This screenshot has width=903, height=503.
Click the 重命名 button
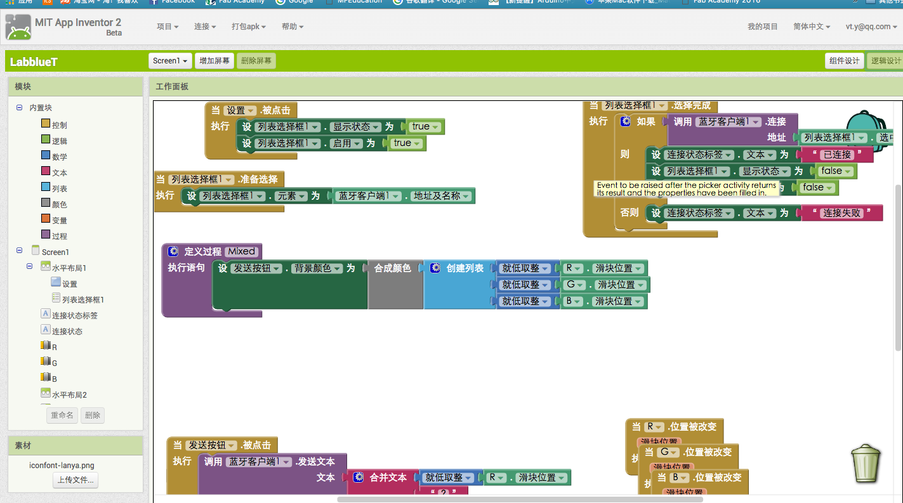pos(62,415)
